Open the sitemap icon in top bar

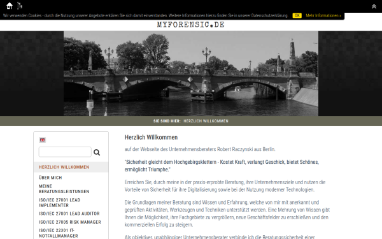pyautogui.click(x=20, y=6)
